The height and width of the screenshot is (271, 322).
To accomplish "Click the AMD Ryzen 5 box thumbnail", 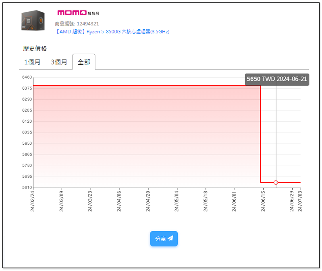I will coord(33,21).
